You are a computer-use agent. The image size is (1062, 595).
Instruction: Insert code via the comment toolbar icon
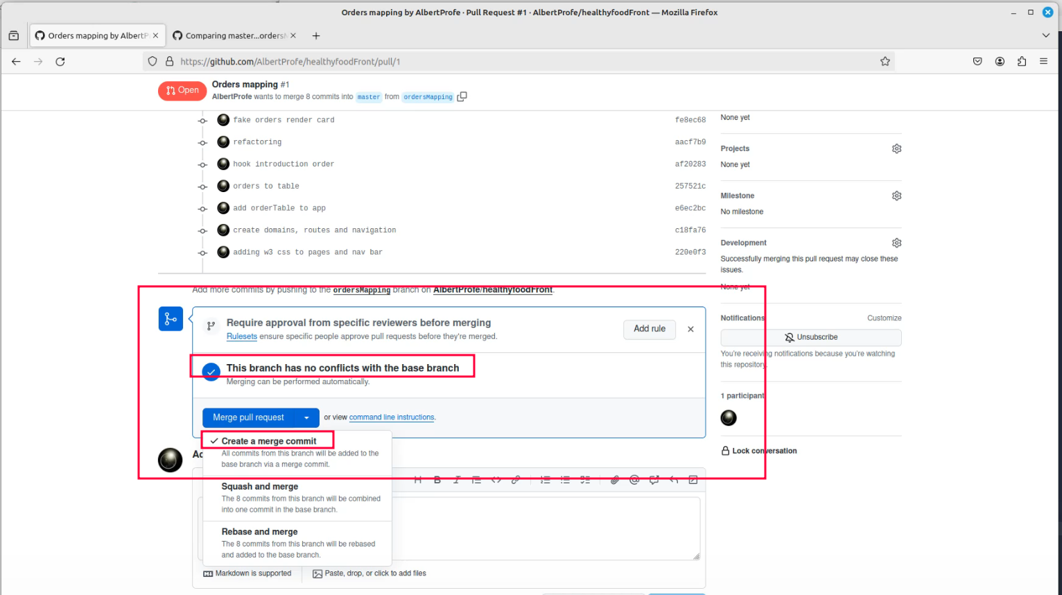[496, 480]
